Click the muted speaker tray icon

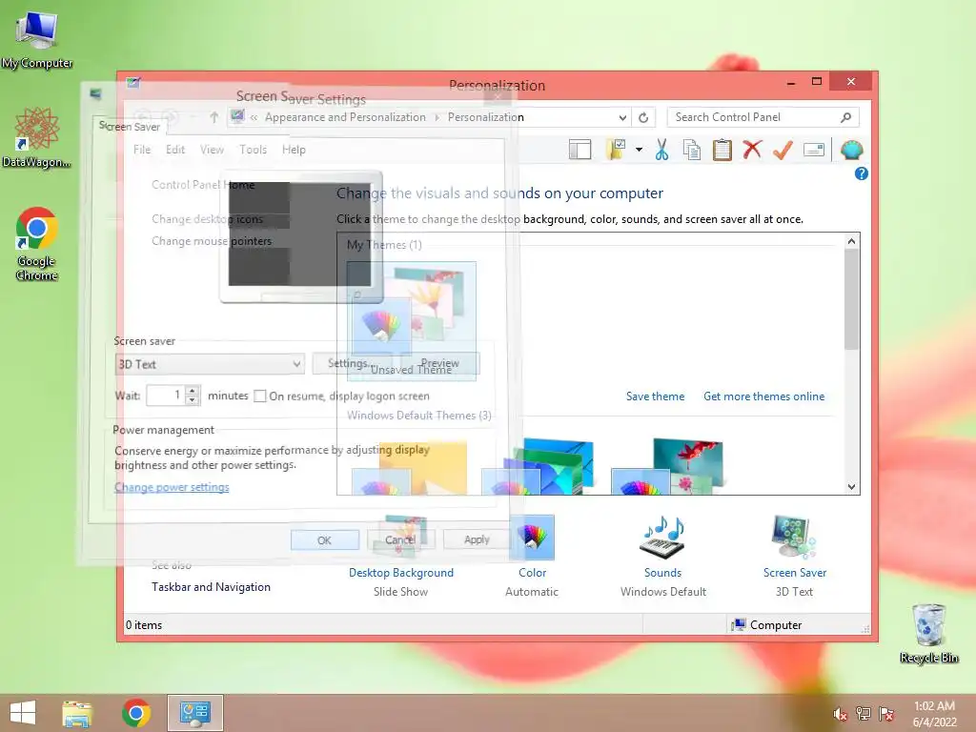(x=840, y=714)
